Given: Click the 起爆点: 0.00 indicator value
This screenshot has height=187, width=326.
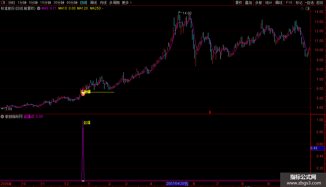Looking at the screenshot, I should [33, 117].
